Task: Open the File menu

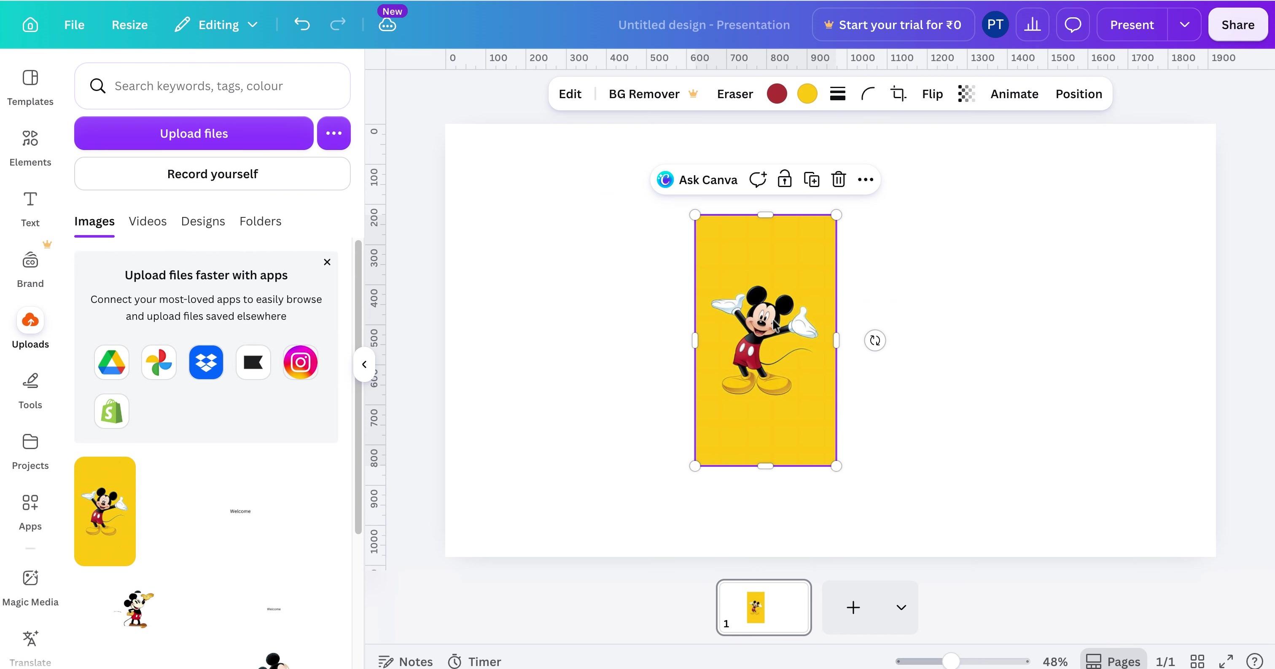Action: click(74, 25)
